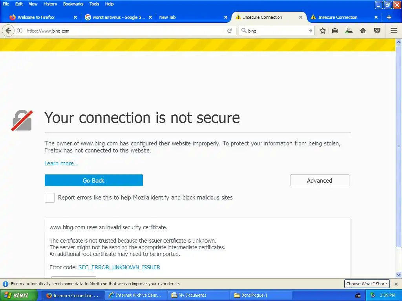Open the Tools menu

coord(94,4)
